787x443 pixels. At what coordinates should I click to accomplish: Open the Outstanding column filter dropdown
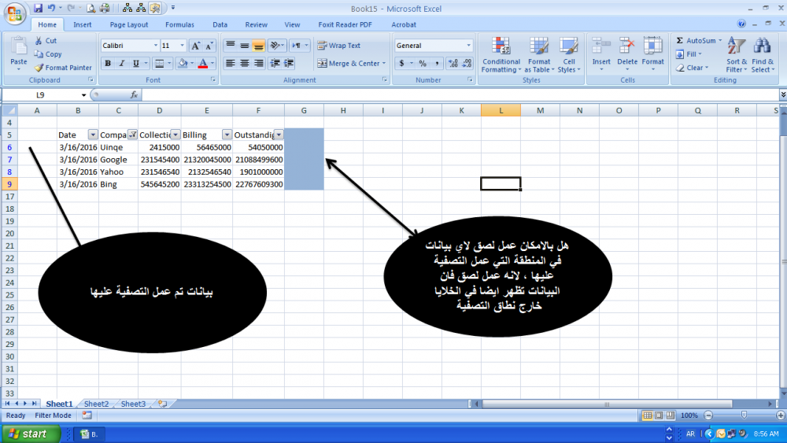tap(279, 135)
